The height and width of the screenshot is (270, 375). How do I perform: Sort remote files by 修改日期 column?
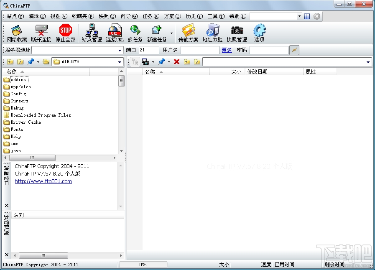pos(274,71)
